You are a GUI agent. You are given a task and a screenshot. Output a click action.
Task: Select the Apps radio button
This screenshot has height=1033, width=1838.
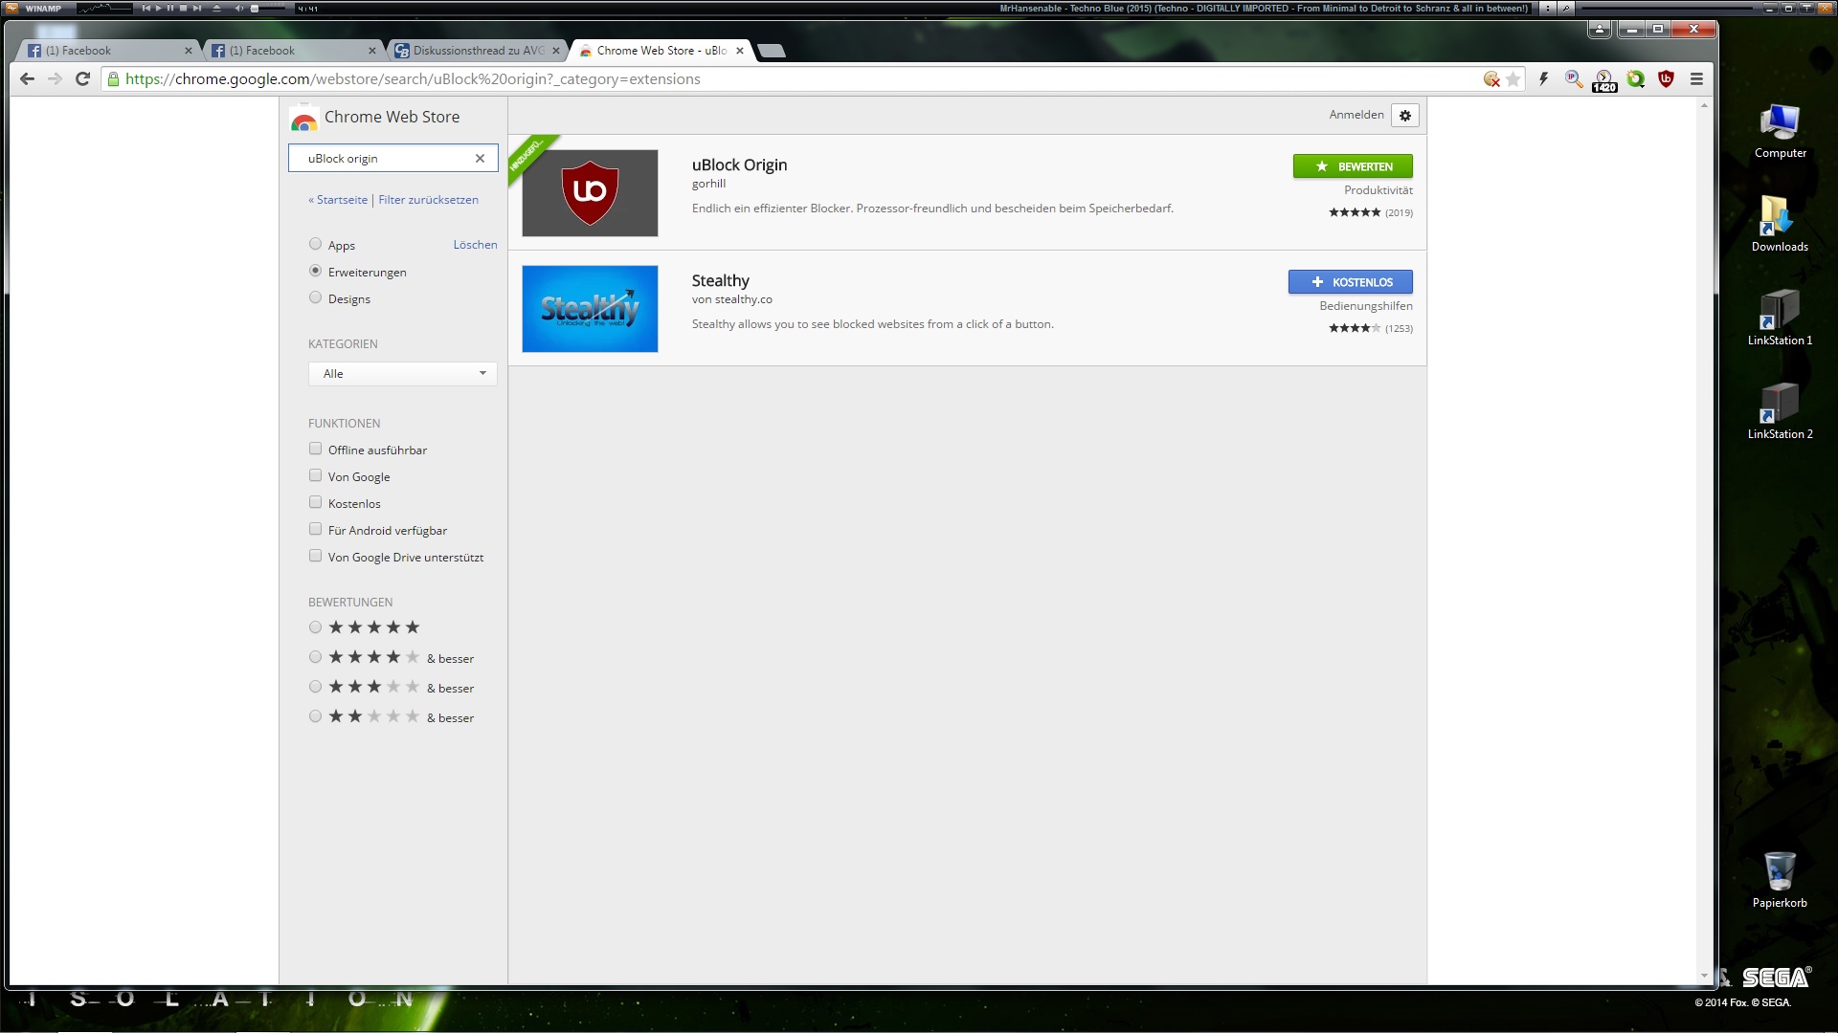pos(315,244)
